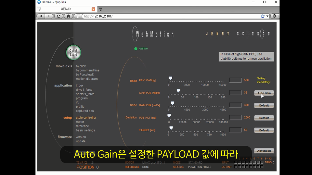Reset TARGET with its Default button

coord(264,130)
